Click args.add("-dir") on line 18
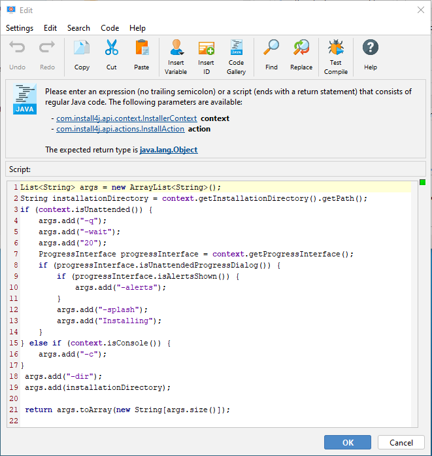The width and height of the screenshot is (432, 456). (x=63, y=376)
